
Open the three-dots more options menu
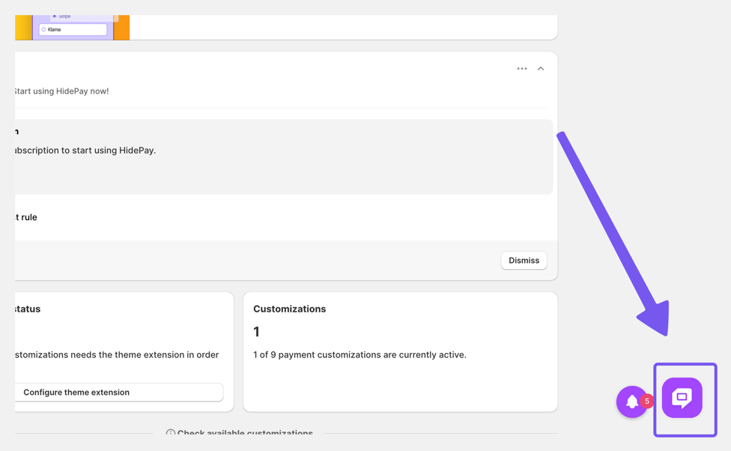click(x=522, y=69)
